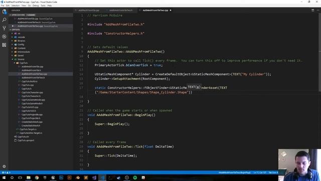Open Blender from the taskbar
Viewport: 321px width, 181px height.
pos(78,177)
